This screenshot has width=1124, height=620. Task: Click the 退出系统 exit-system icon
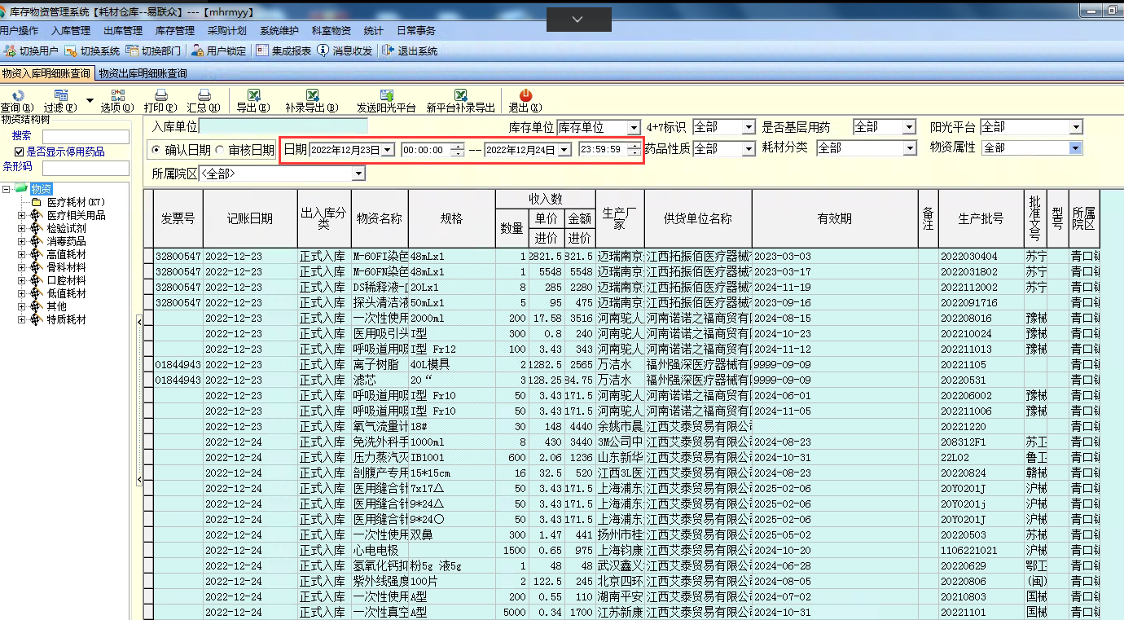click(389, 51)
